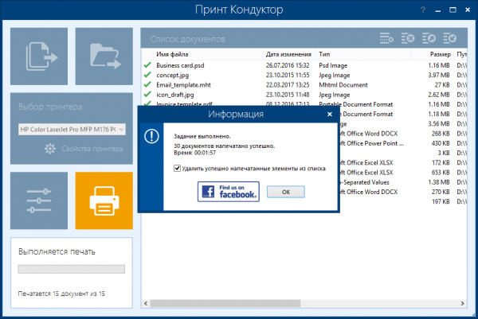Image resolution: width=478 pixels, height=319 pixels.
Task: Click the import list icon with down-left arrow
Action: [449, 38]
